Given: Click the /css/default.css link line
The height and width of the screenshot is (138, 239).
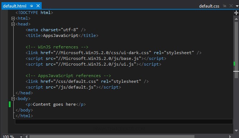Looking at the screenshot, I should coord(87,81).
